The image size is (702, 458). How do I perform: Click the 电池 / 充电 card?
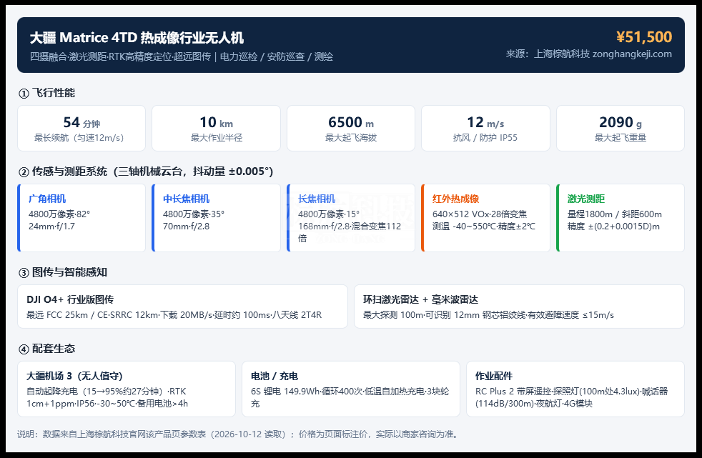pos(351,389)
